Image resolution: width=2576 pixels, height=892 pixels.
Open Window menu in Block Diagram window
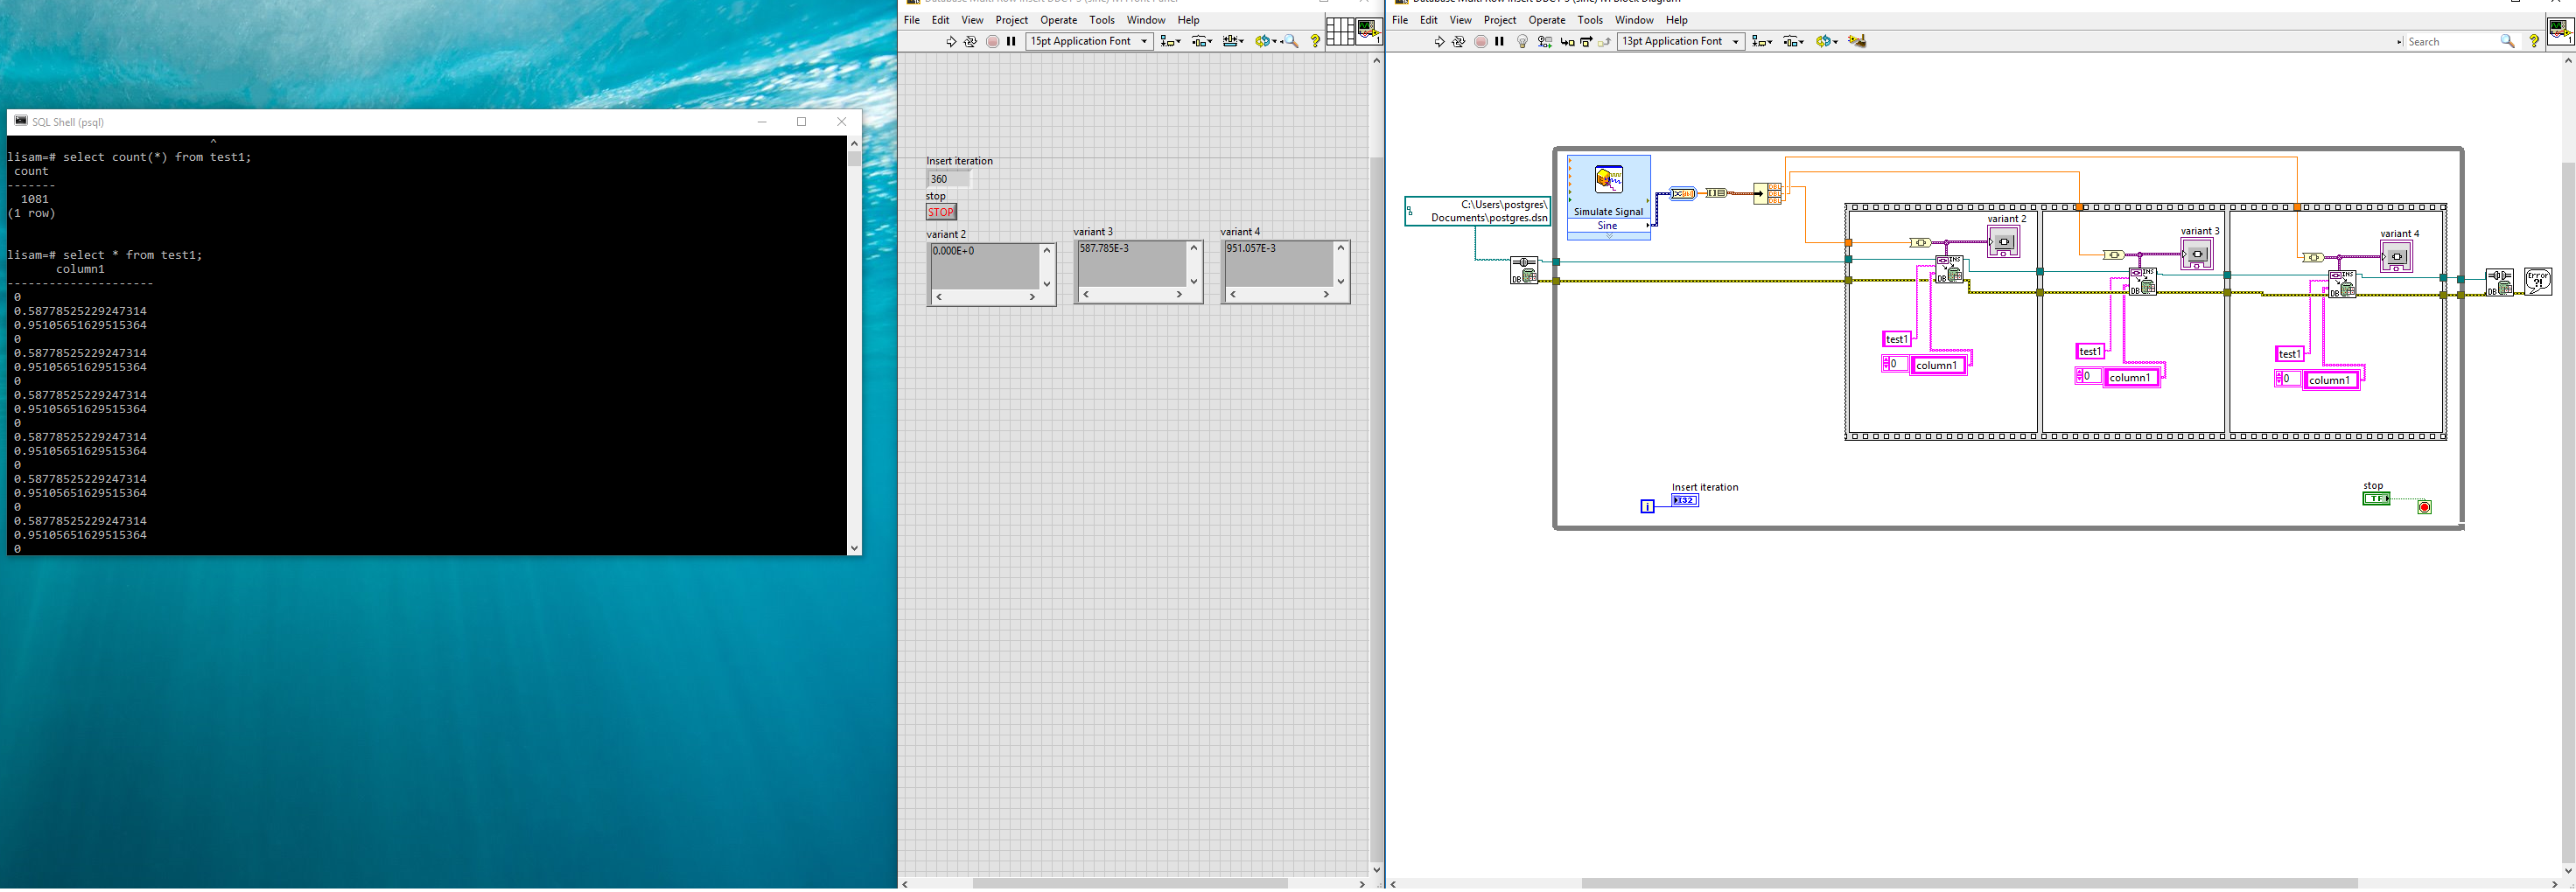1634,20
